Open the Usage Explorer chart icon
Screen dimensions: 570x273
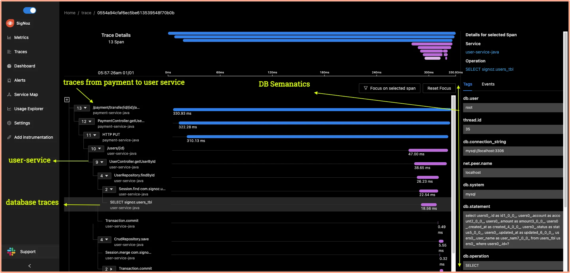tap(9, 109)
